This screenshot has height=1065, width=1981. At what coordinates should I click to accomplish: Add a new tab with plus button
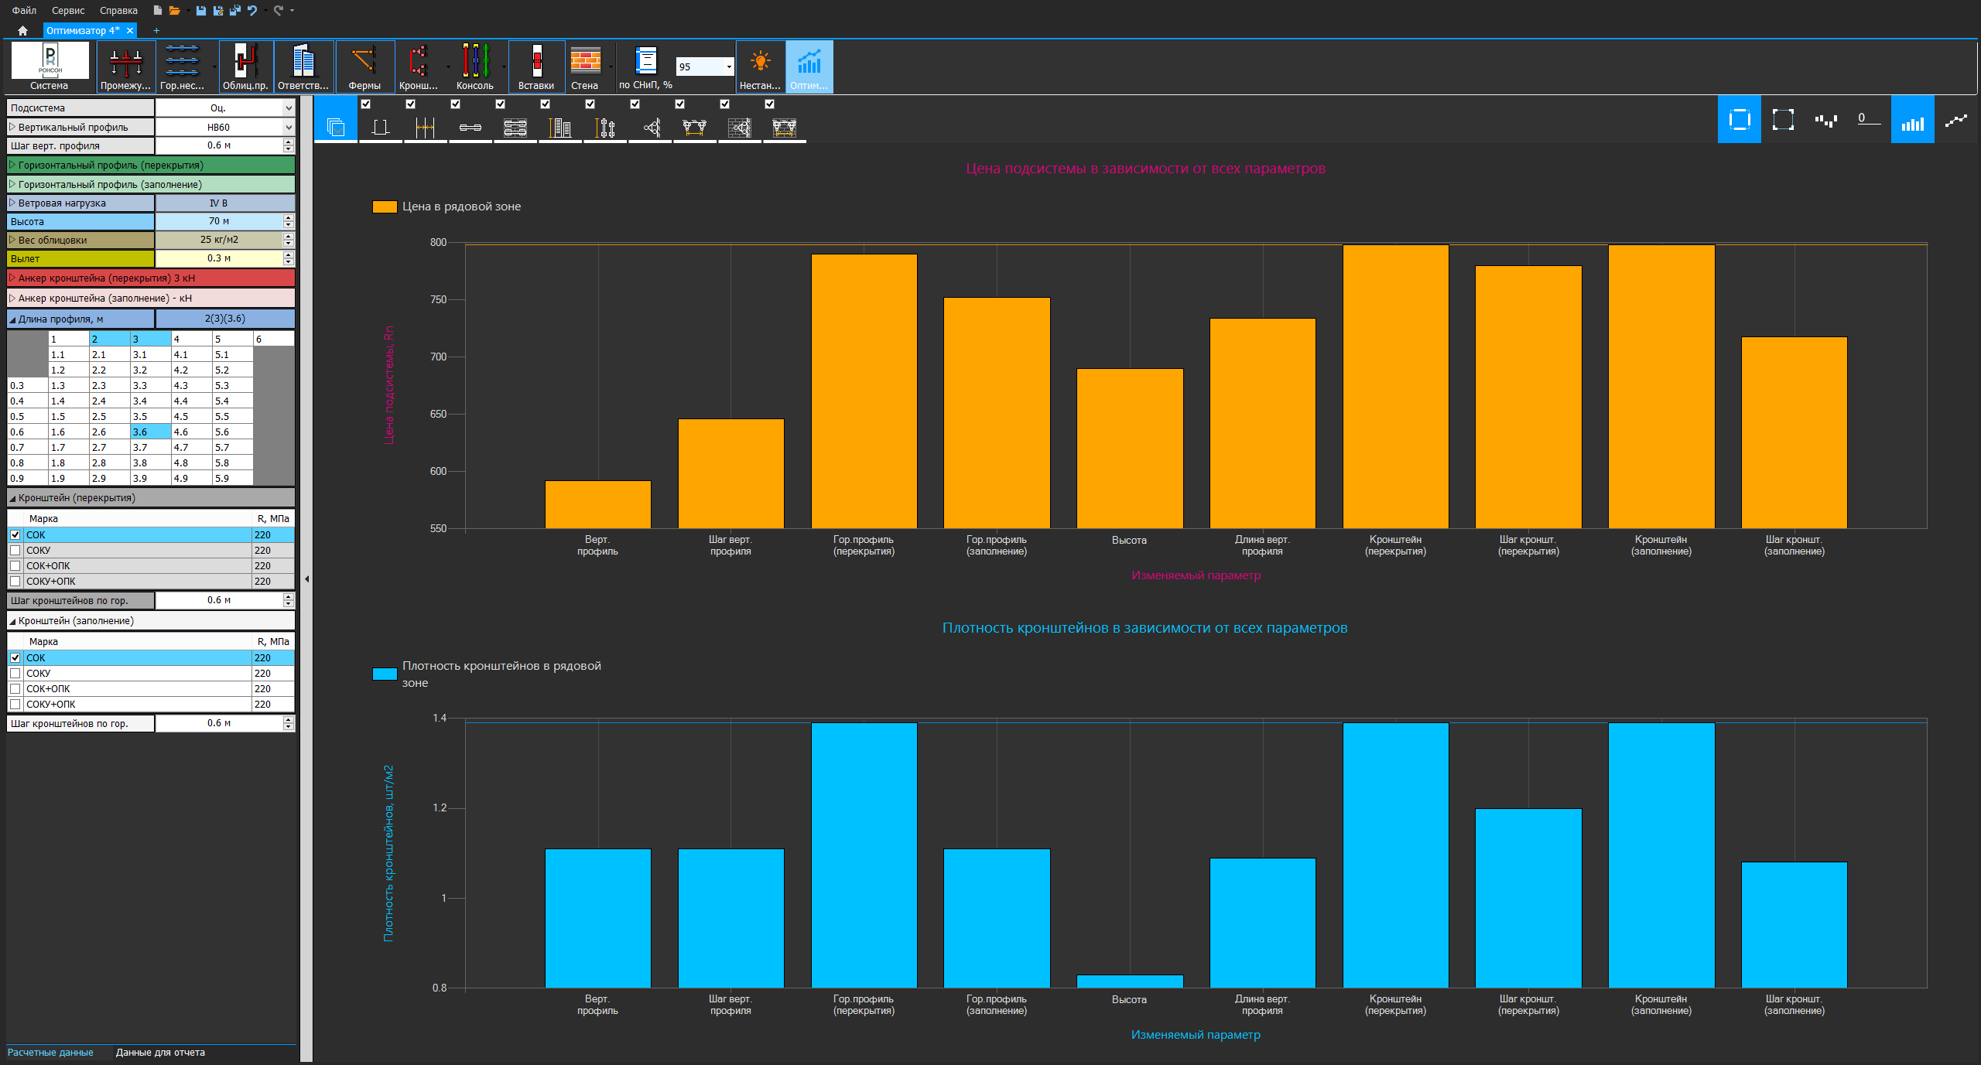(156, 31)
